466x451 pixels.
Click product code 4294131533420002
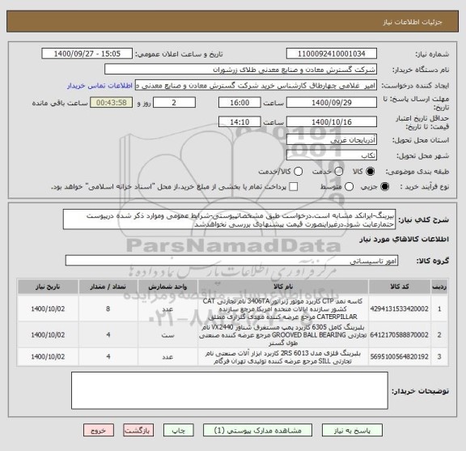pyautogui.click(x=400, y=308)
